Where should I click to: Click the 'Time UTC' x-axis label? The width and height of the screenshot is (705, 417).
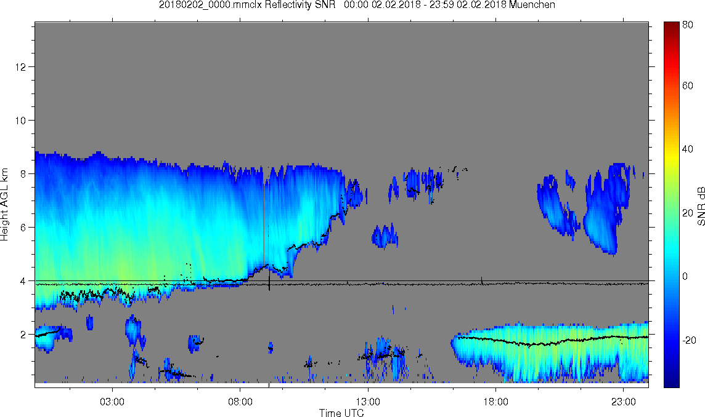[341, 413]
